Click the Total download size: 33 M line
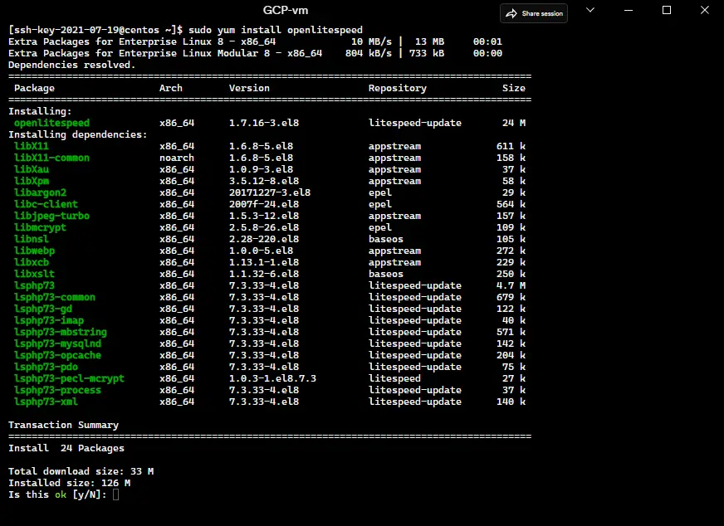Screen dimensions: 724x526 (81, 471)
